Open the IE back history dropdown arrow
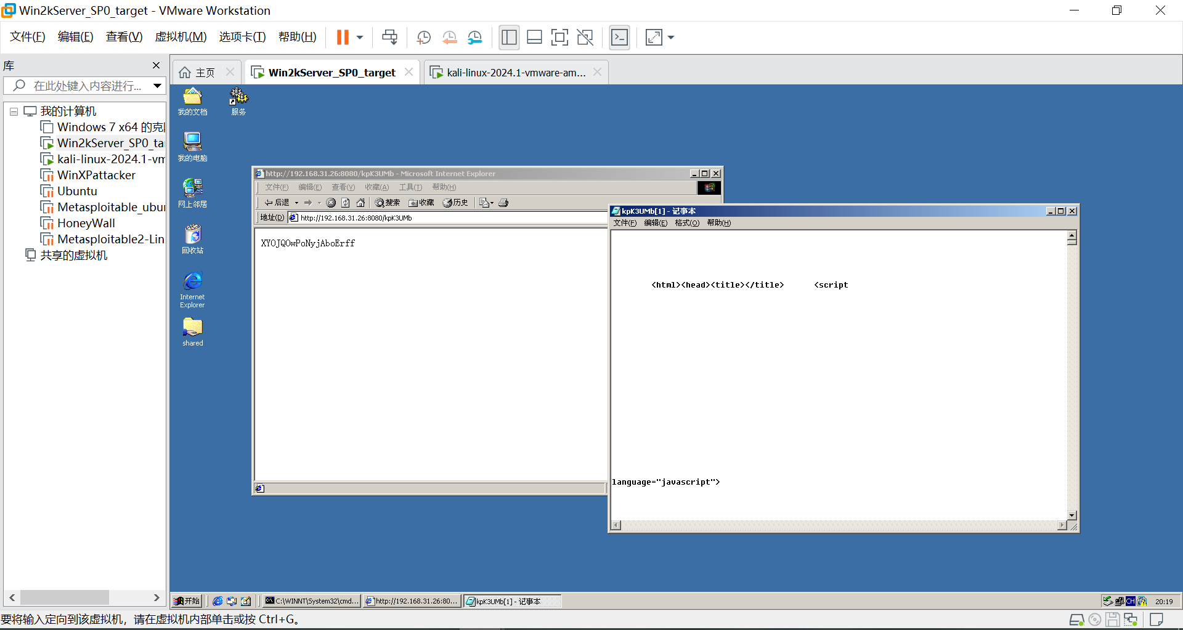The height and width of the screenshot is (630, 1183). [296, 203]
